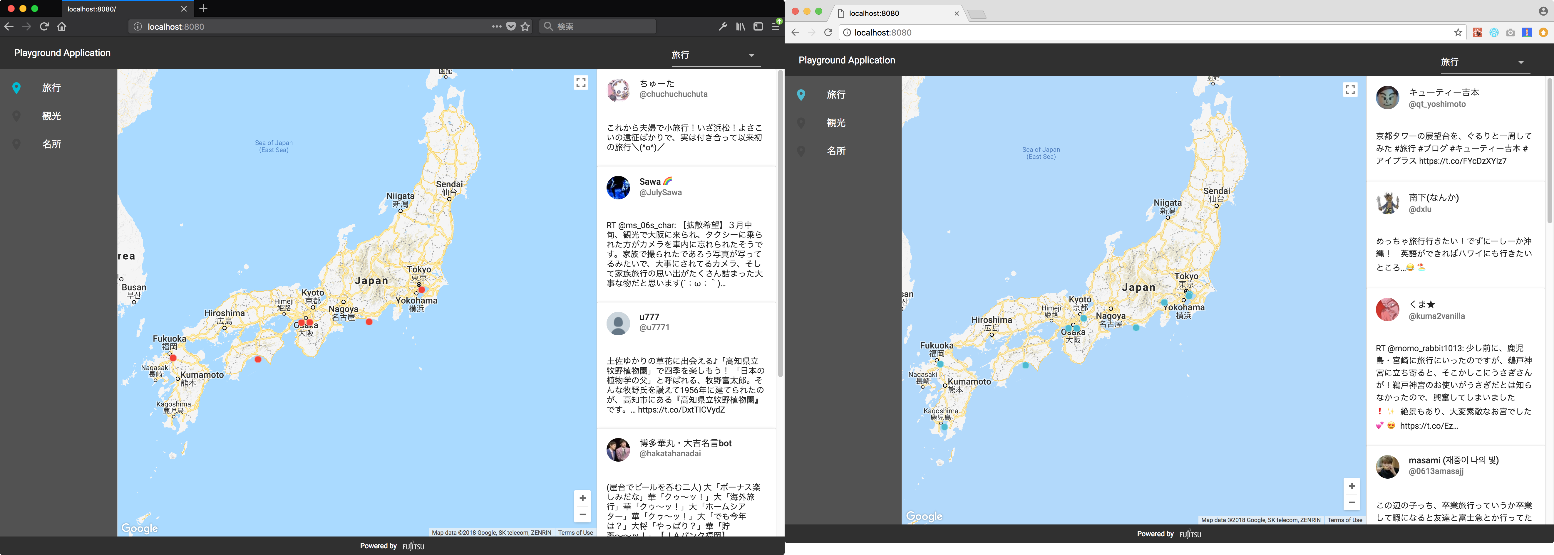Show site info in Chrome address bar
This screenshot has height=555, width=1554.
[x=847, y=33]
